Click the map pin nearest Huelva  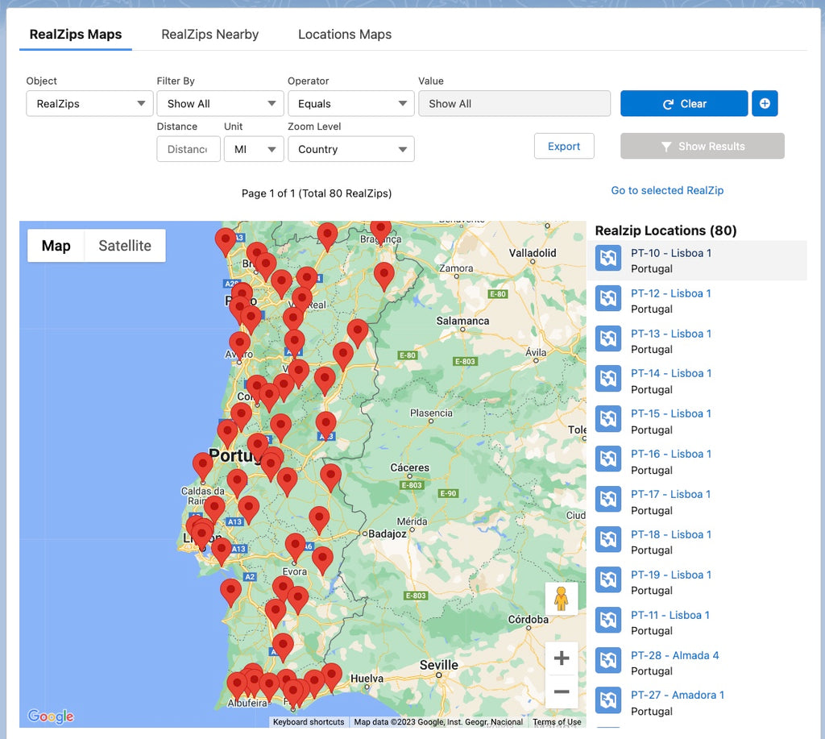[331, 676]
